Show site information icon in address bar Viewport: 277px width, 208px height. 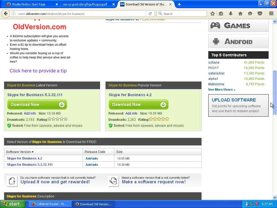(14, 14)
